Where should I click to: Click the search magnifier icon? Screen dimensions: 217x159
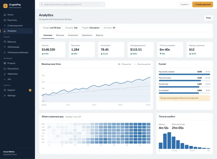42,4
